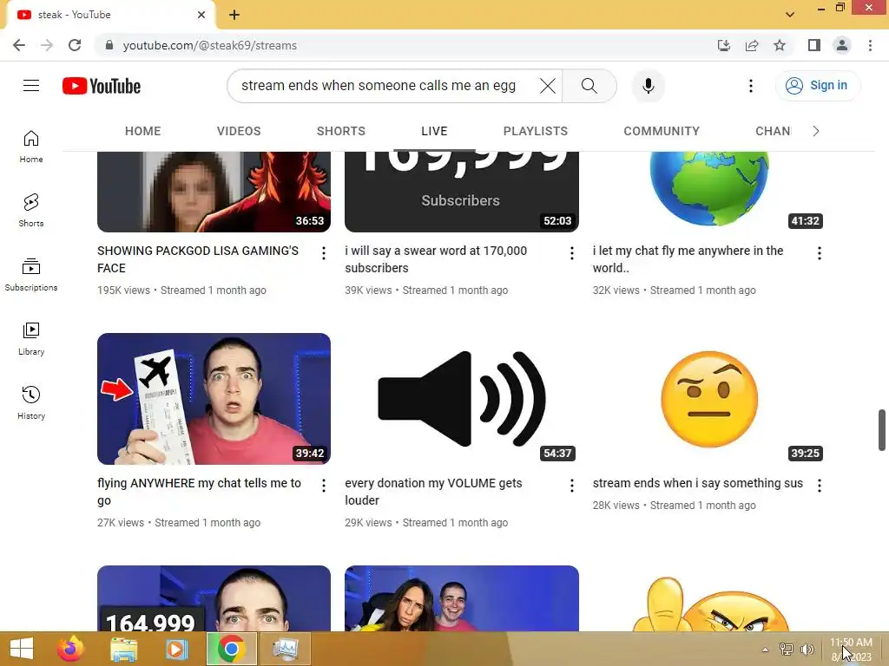This screenshot has width=889, height=666.
Task: Open the YouTube hamburger guide menu
Action: 31,86
